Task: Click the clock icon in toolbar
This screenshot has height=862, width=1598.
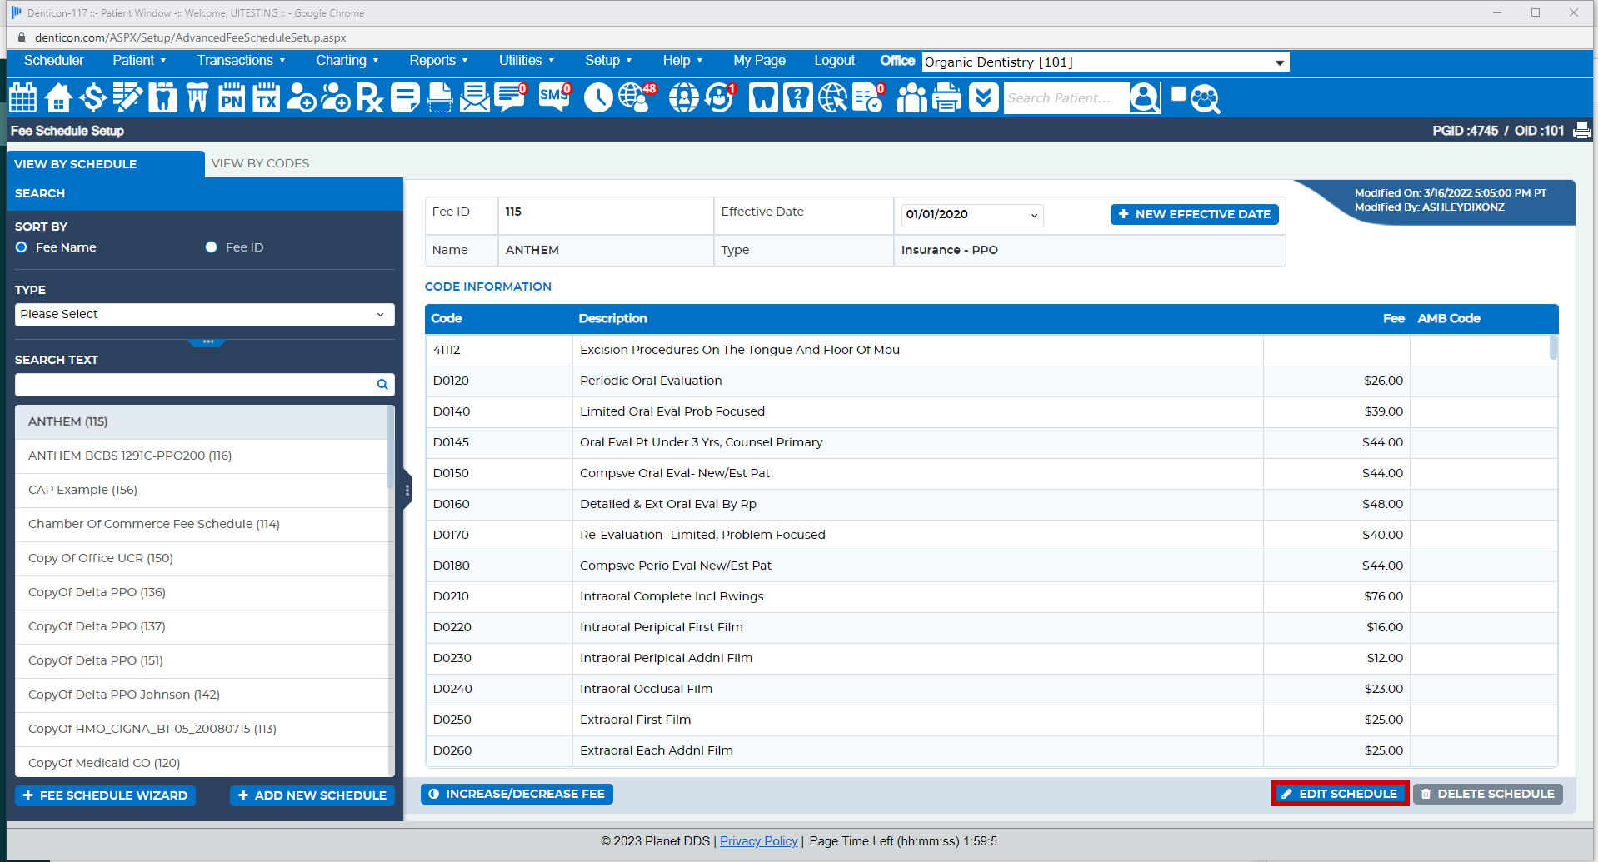Action: [597, 98]
